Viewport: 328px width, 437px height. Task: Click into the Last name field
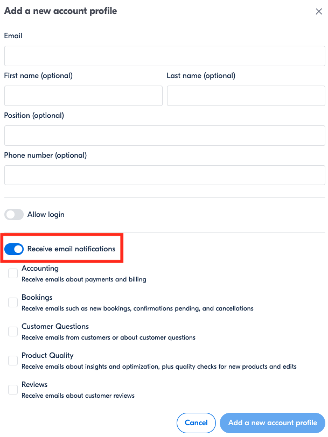tap(246, 96)
